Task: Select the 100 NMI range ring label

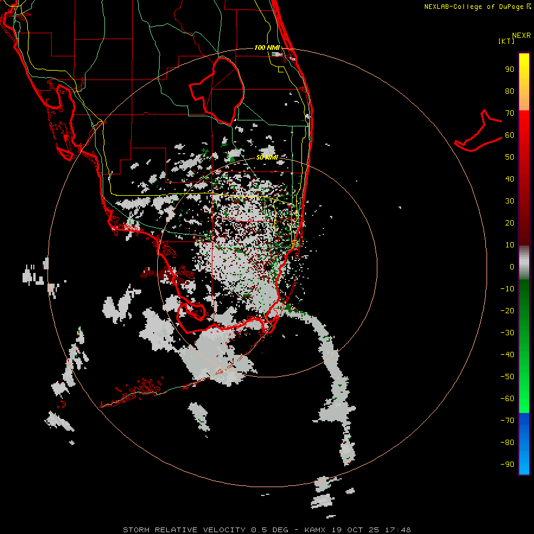Action: pyautogui.click(x=267, y=47)
